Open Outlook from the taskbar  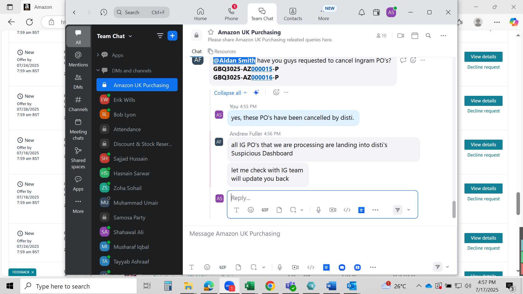click(x=352, y=286)
